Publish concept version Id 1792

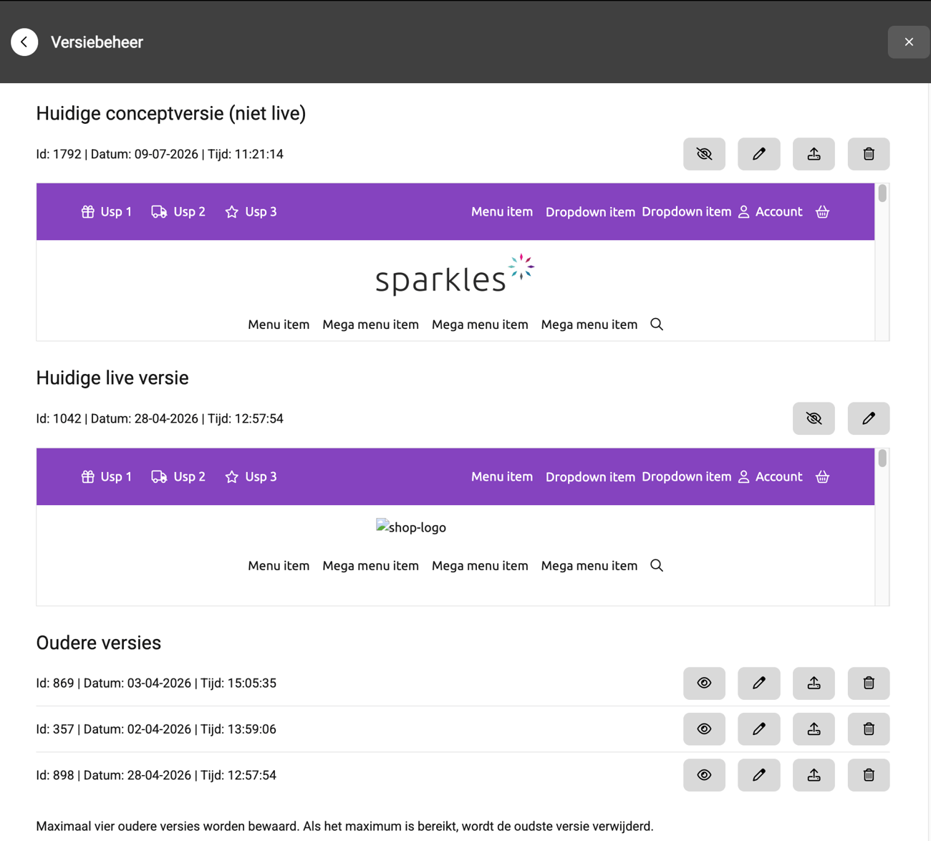(814, 154)
